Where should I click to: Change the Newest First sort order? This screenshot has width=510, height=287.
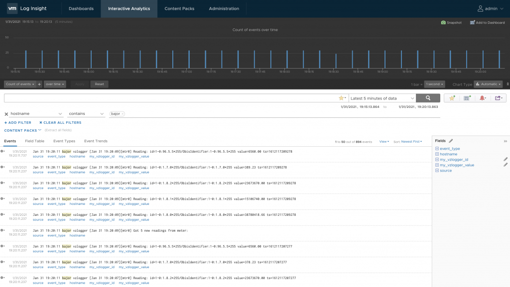coord(411,142)
